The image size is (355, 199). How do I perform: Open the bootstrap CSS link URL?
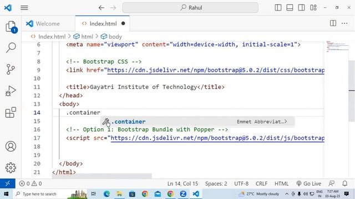pyautogui.click(x=216, y=70)
